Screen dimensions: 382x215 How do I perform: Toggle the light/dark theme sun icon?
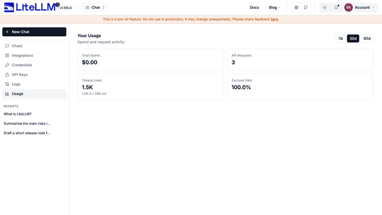pyautogui.click(x=325, y=8)
